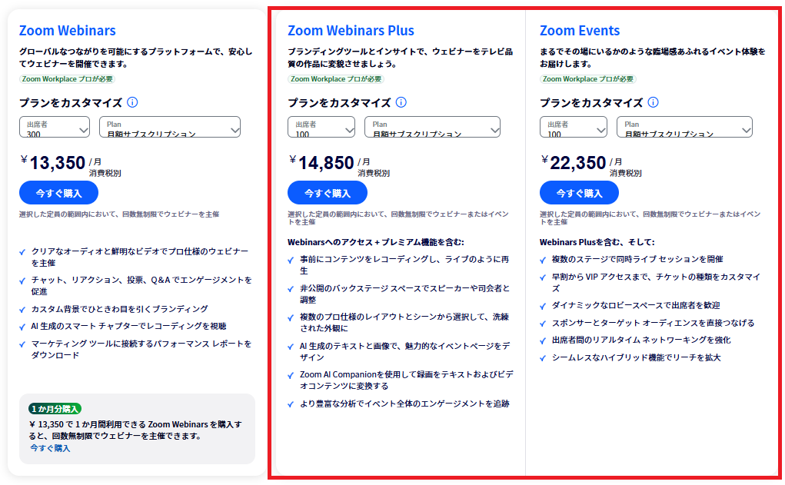
Task: Click 今すぐ購入 button under Zoom Events
Action: [579, 193]
